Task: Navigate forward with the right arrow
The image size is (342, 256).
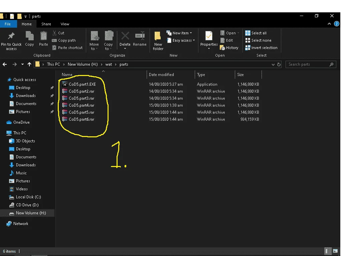Action: click(14, 64)
